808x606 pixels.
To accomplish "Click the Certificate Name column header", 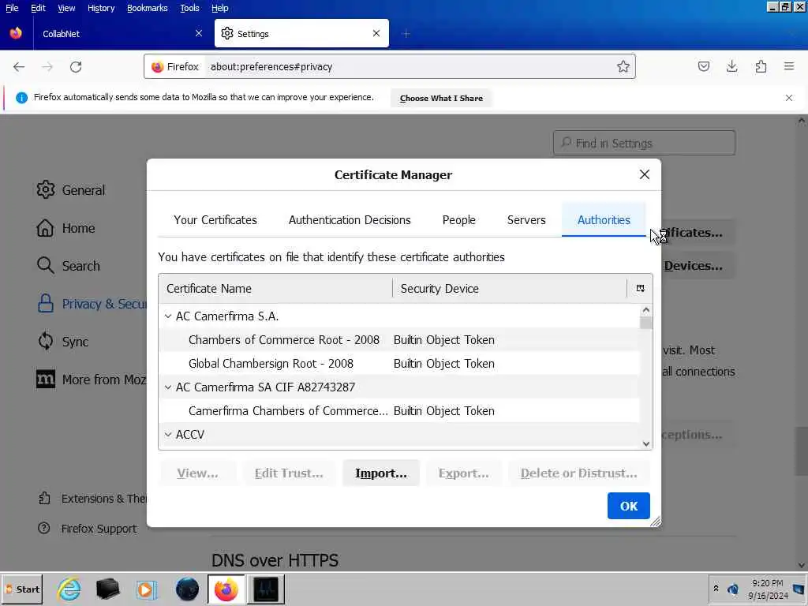I will (275, 289).
